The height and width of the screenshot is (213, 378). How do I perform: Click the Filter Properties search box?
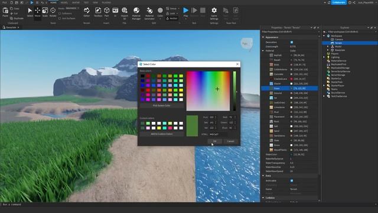click(x=290, y=31)
